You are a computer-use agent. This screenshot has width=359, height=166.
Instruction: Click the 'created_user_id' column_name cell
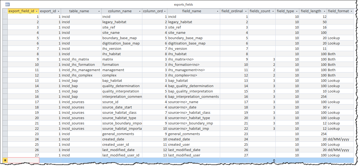tap(122, 144)
